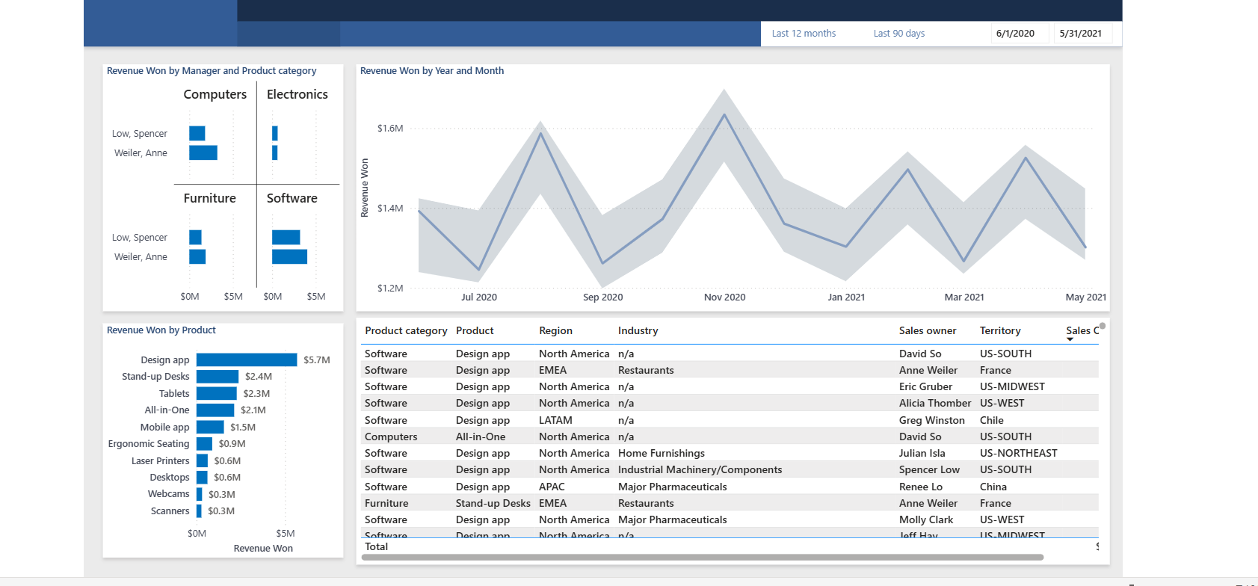Select the Tablets revenue bar
1258x586 pixels.
[x=217, y=393]
